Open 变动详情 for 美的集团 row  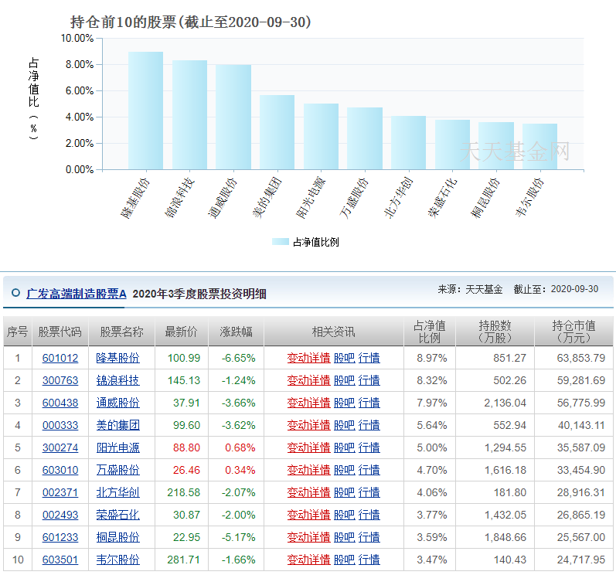tap(308, 425)
